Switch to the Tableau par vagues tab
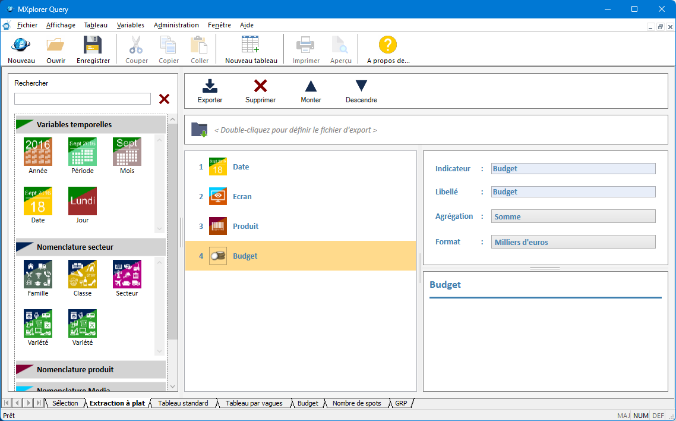This screenshot has height=421, width=676. (x=254, y=403)
